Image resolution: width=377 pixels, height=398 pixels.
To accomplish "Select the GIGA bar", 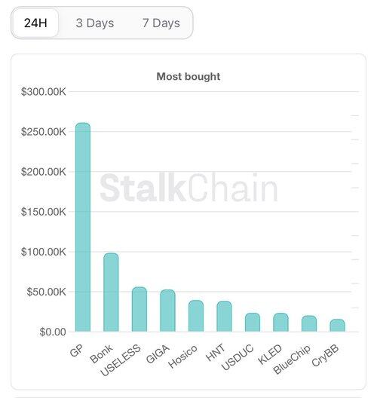I will coord(167,311).
